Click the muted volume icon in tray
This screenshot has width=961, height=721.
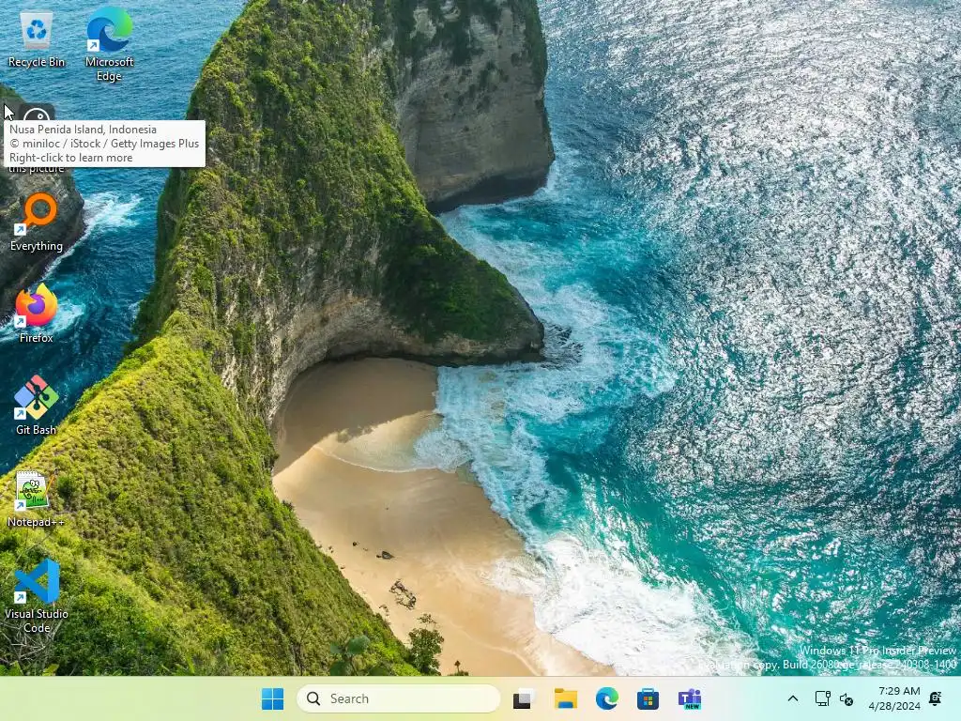click(x=847, y=698)
